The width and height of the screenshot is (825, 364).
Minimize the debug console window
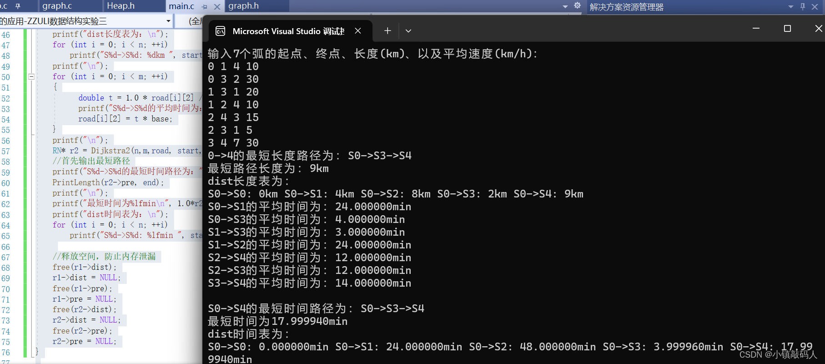pyautogui.click(x=756, y=28)
